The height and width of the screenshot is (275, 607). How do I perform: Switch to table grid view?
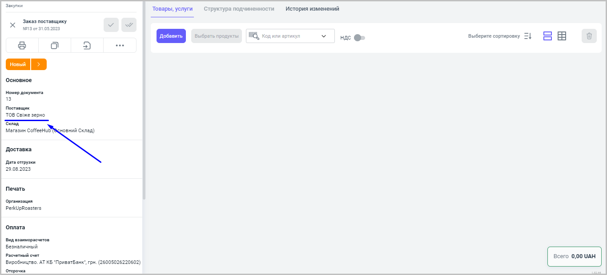pos(562,36)
